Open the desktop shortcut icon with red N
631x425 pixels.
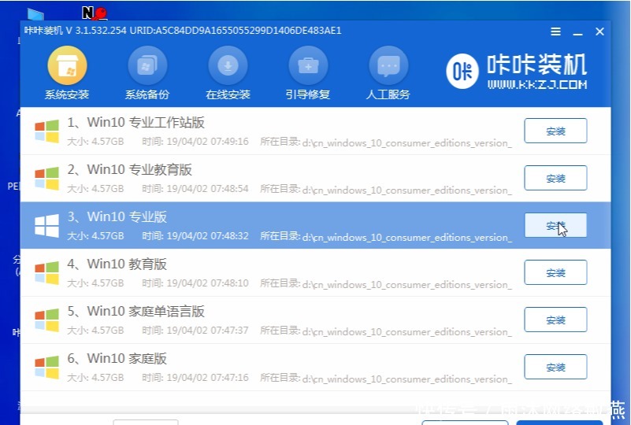tap(95, 13)
